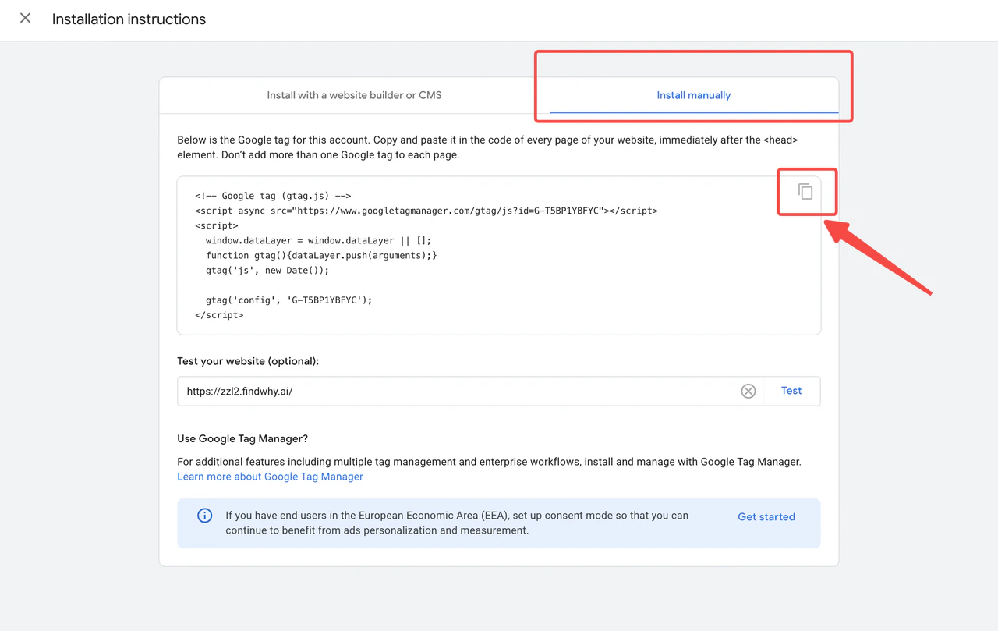The image size is (998, 631).
Task: Switch to Install with a website builder tab
Action: (x=354, y=95)
